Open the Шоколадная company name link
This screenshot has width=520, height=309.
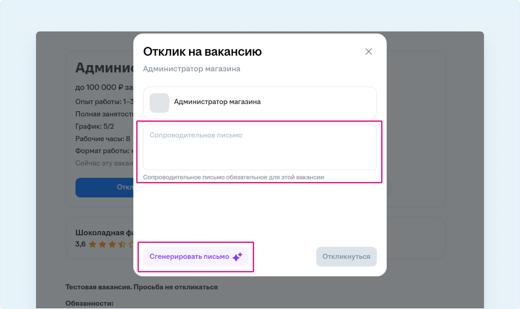pos(103,233)
